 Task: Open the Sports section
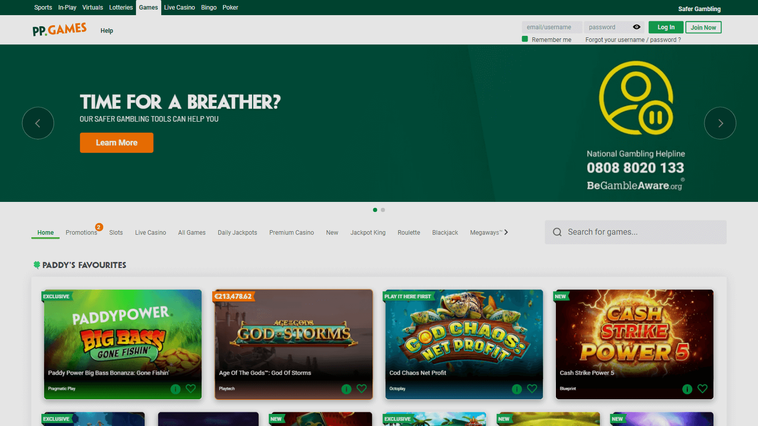43,8
